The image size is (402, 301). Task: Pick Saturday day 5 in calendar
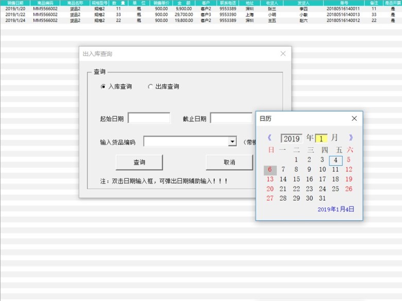point(349,160)
